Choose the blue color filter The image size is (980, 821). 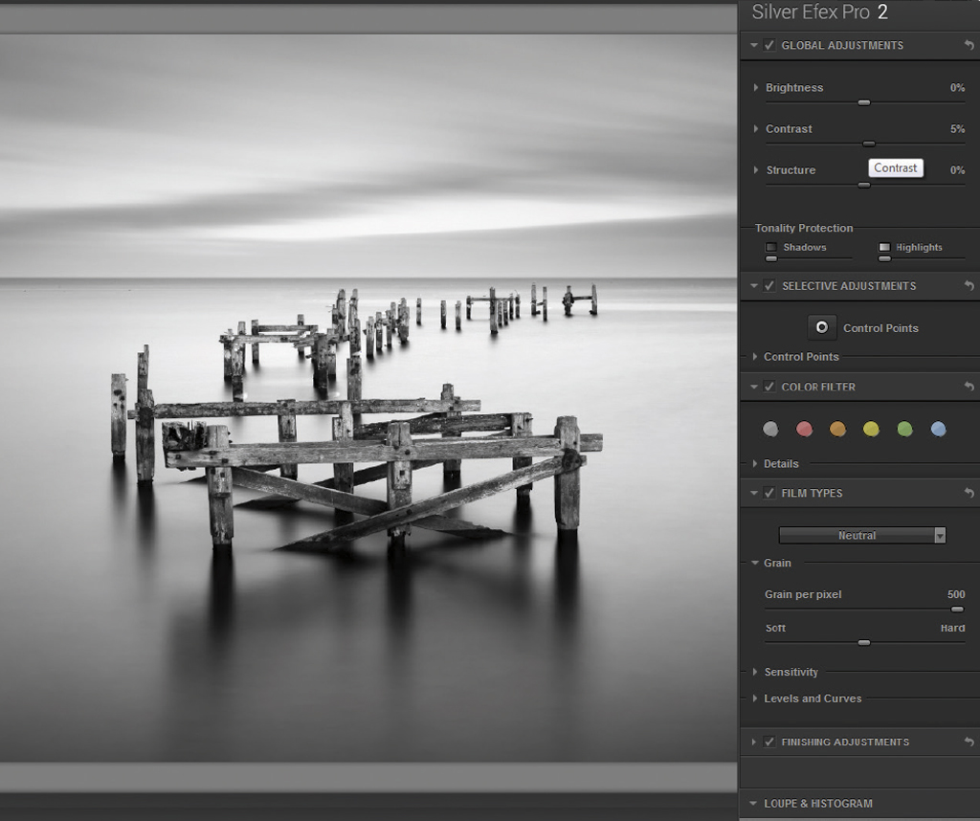938,429
